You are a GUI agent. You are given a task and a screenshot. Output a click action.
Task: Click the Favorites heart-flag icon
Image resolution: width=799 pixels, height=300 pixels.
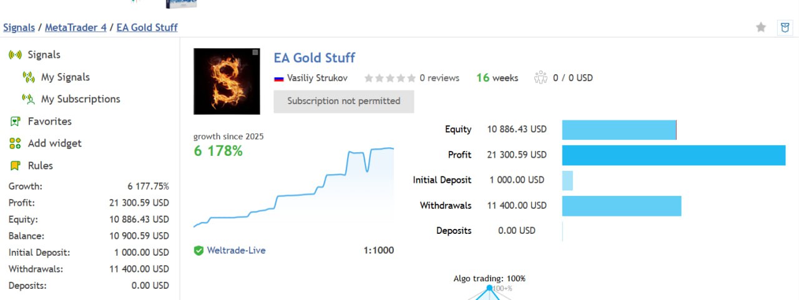coord(16,122)
